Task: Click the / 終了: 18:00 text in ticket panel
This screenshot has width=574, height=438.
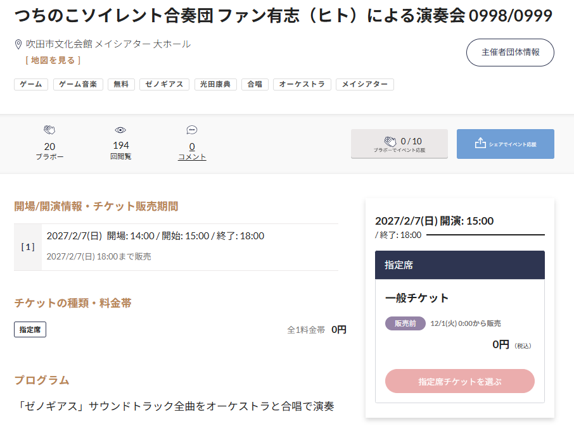Action: (x=399, y=235)
